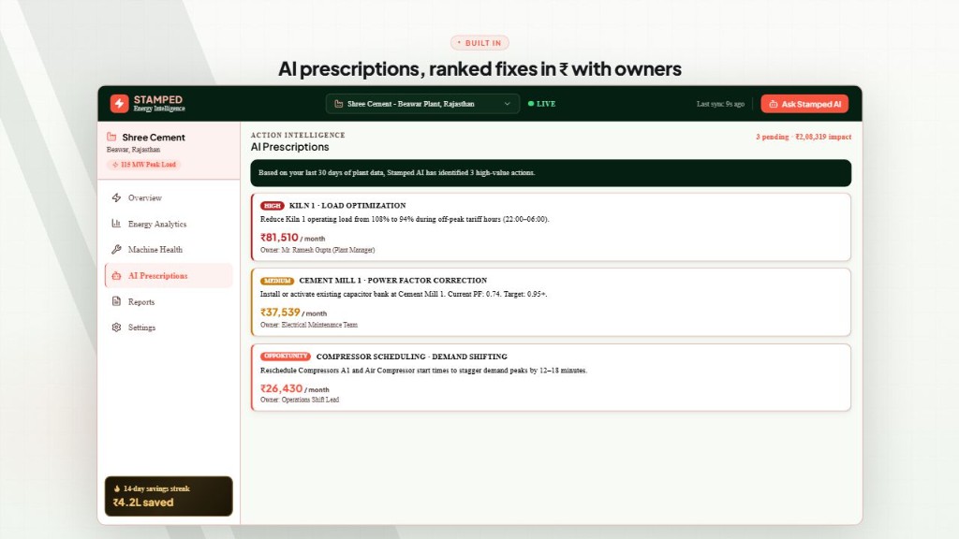This screenshot has width=959, height=539.
Task: Click Last sync 9s ago text
Action: point(720,104)
